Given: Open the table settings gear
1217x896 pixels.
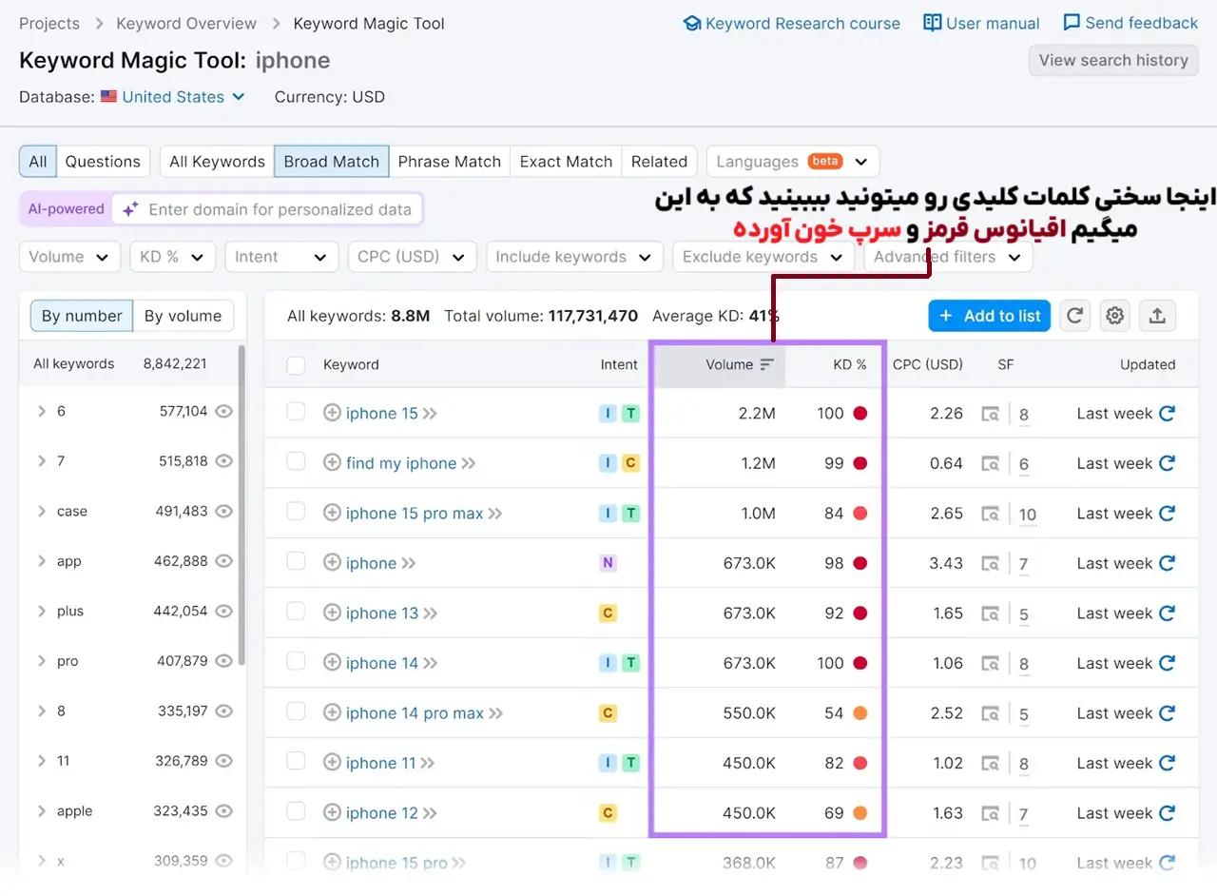Looking at the screenshot, I should pos(1114,316).
